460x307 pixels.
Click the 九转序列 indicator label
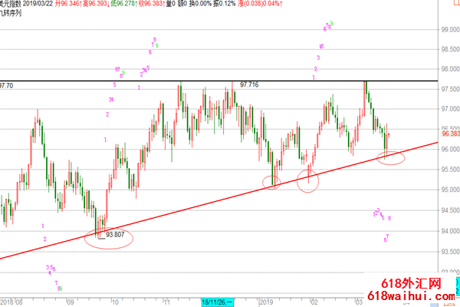(x=11, y=13)
